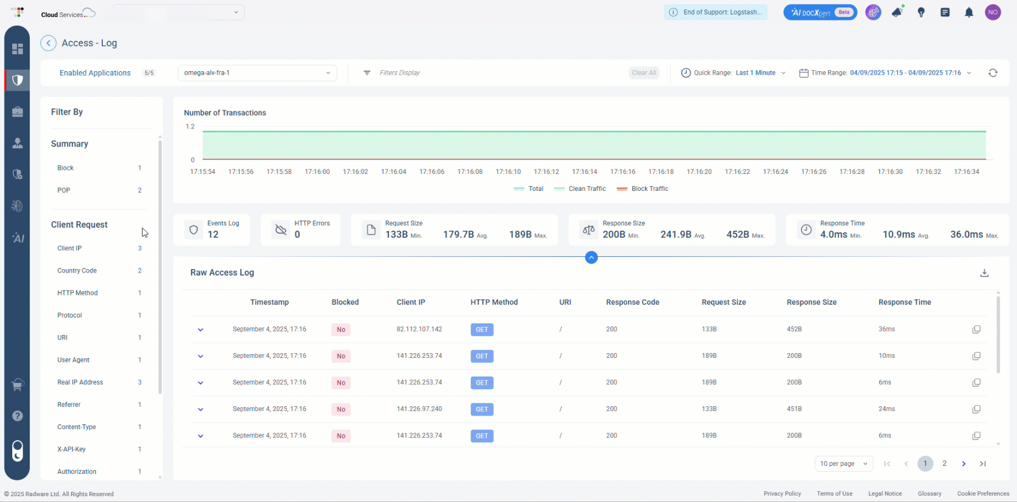Expand the first log row for 82.112.107.142

coord(200,330)
